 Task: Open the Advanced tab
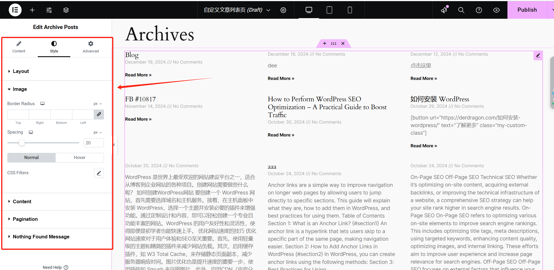(90, 47)
